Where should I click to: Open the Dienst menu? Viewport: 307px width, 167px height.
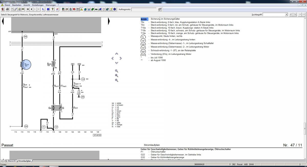(7, 5)
